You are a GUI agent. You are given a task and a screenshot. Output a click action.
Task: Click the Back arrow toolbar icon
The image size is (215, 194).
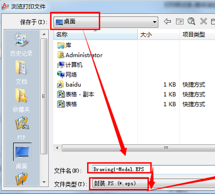pos(167,22)
